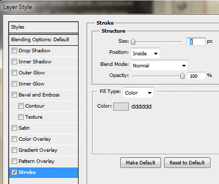The width and height of the screenshot is (219, 184).
Task: Tick the Gradient Overlay checkbox
Action: 14,150
